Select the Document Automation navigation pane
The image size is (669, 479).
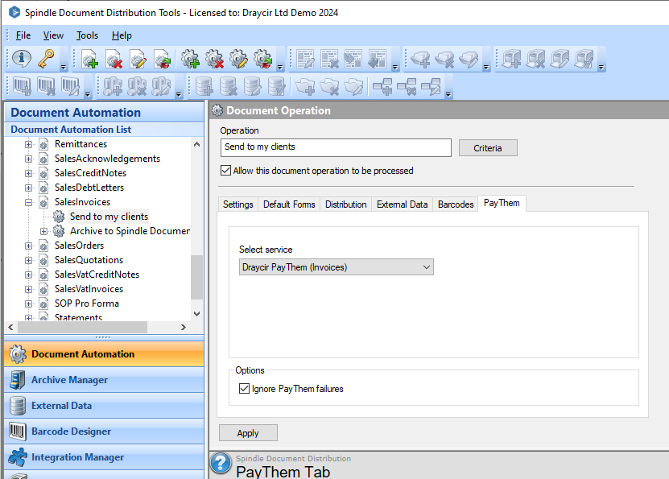pos(104,354)
